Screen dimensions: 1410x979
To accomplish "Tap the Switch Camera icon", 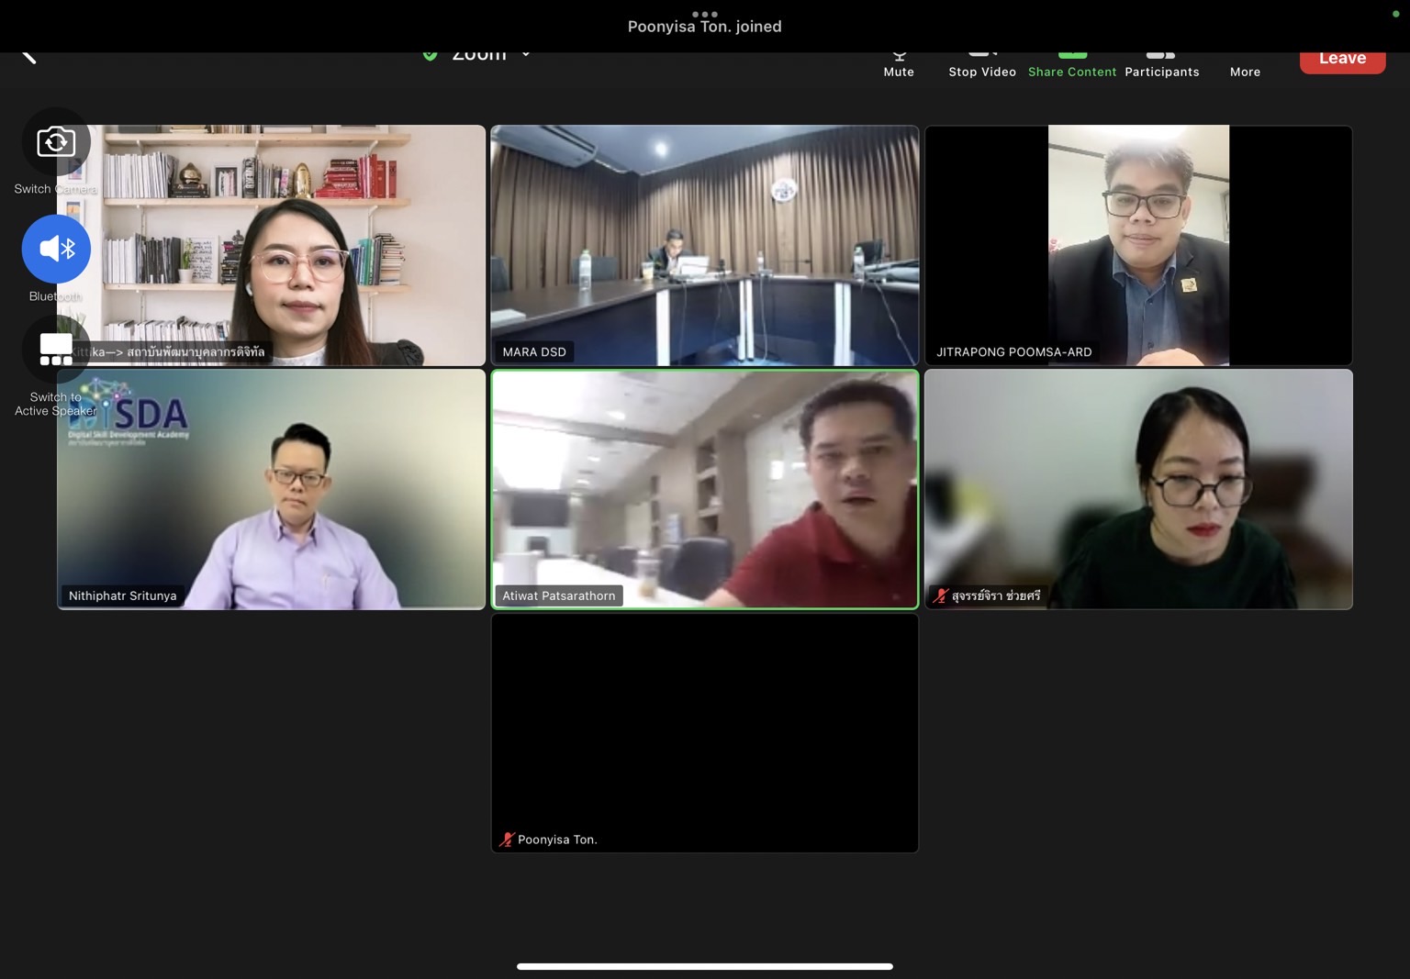I will coord(56,142).
